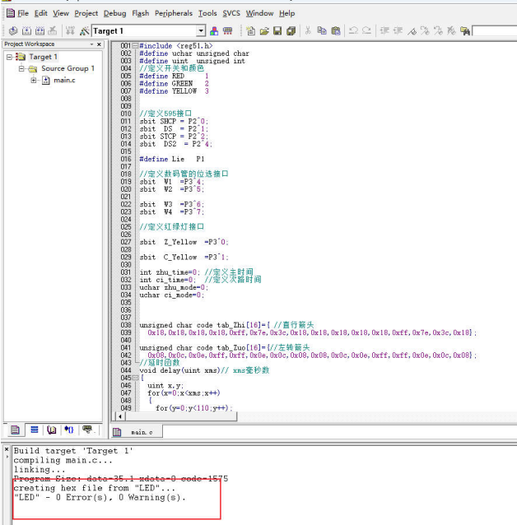The height and width of the screenshot is (525, 517).
Task: Close the Project Workspace panel
Action: [99, 44]
